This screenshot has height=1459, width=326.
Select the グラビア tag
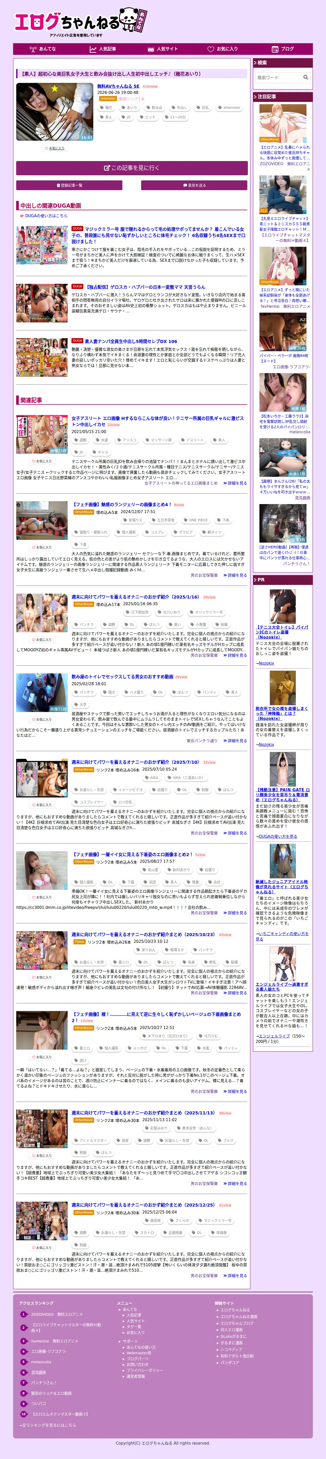[x=183, y=532]
